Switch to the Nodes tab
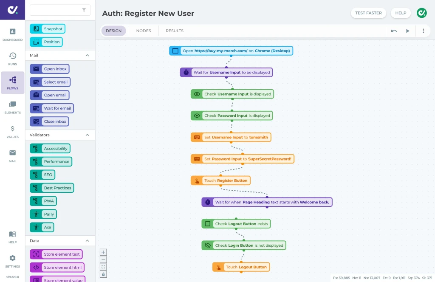 (144, 31)
